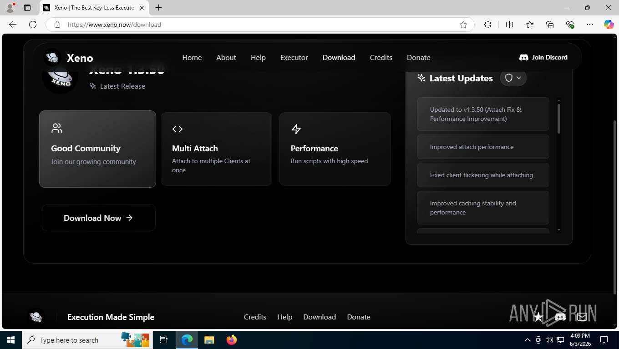Select Executor in the navigation bar

point(294,57)
